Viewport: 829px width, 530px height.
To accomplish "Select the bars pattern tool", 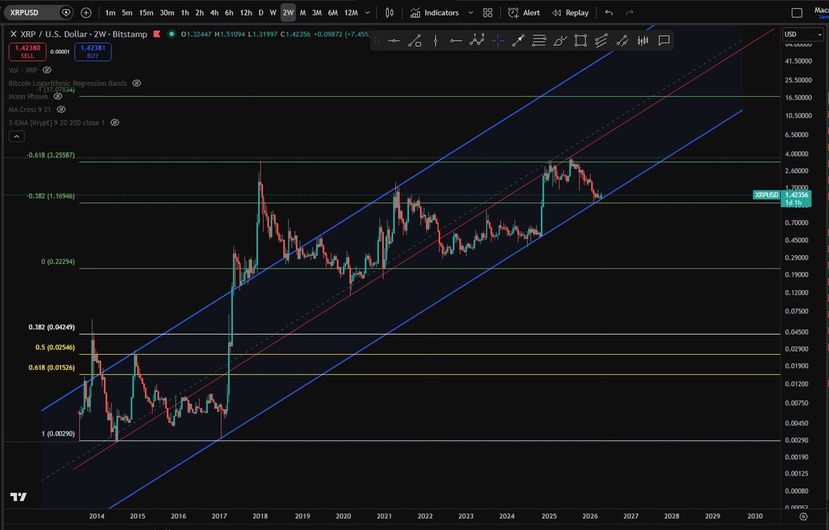I will (643, 41).
